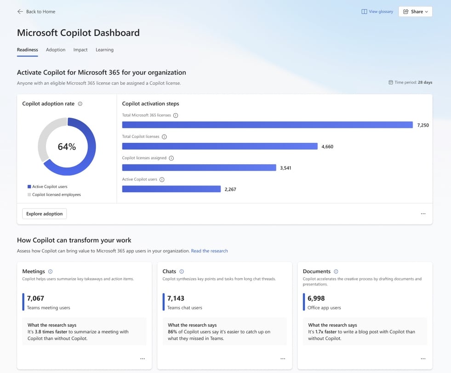Viewport: 451px width, 373px height.
Task: Open the Read the research link
Action: click(209, 251)
